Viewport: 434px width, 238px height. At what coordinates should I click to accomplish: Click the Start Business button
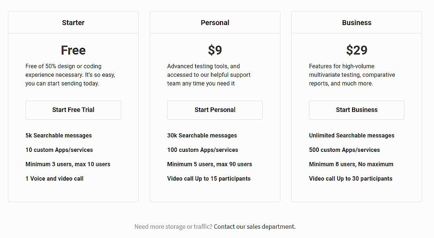click(356, 110)
